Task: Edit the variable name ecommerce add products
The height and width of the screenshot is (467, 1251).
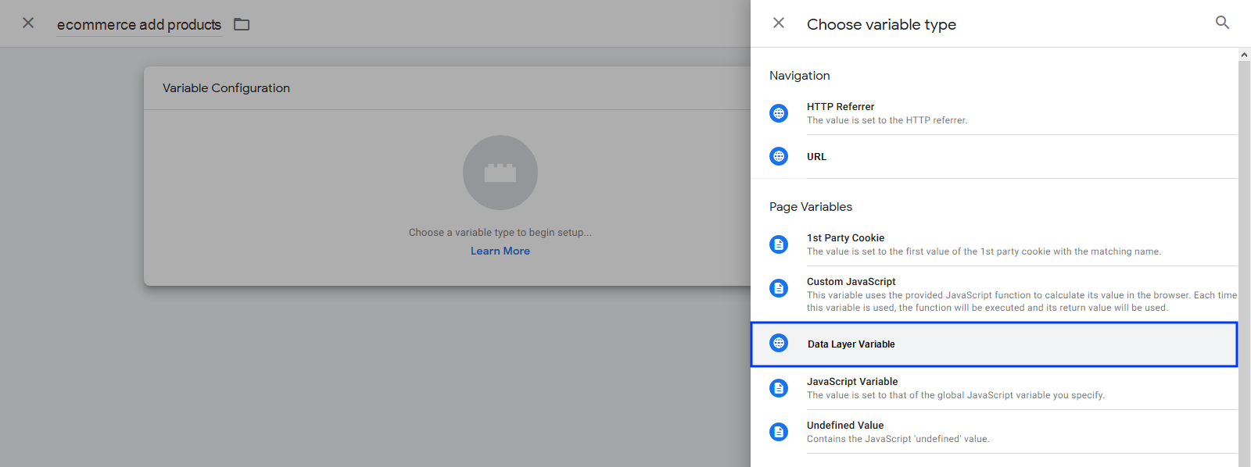Action: click(139, 25)
